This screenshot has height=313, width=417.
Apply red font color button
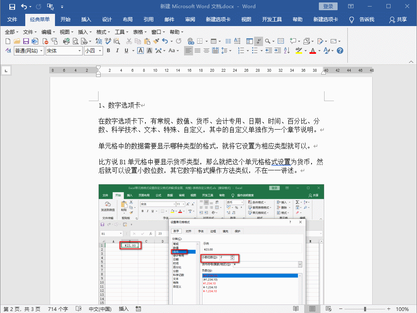[313, 51]
